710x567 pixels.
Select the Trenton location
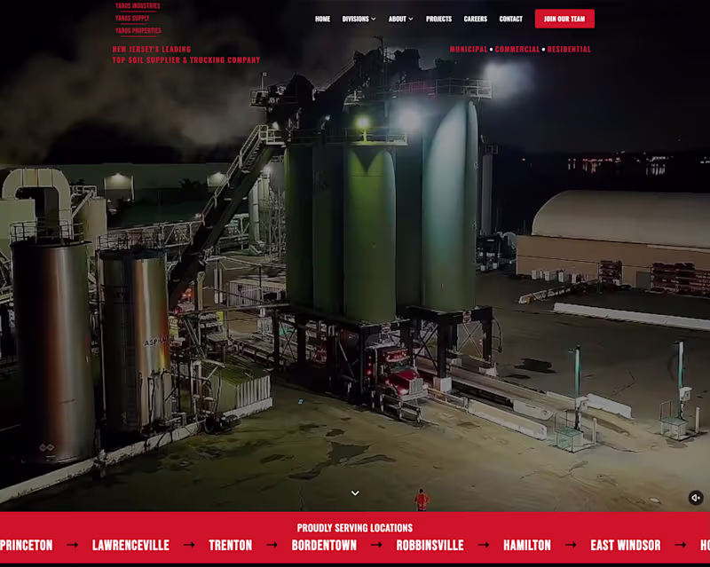231,545
